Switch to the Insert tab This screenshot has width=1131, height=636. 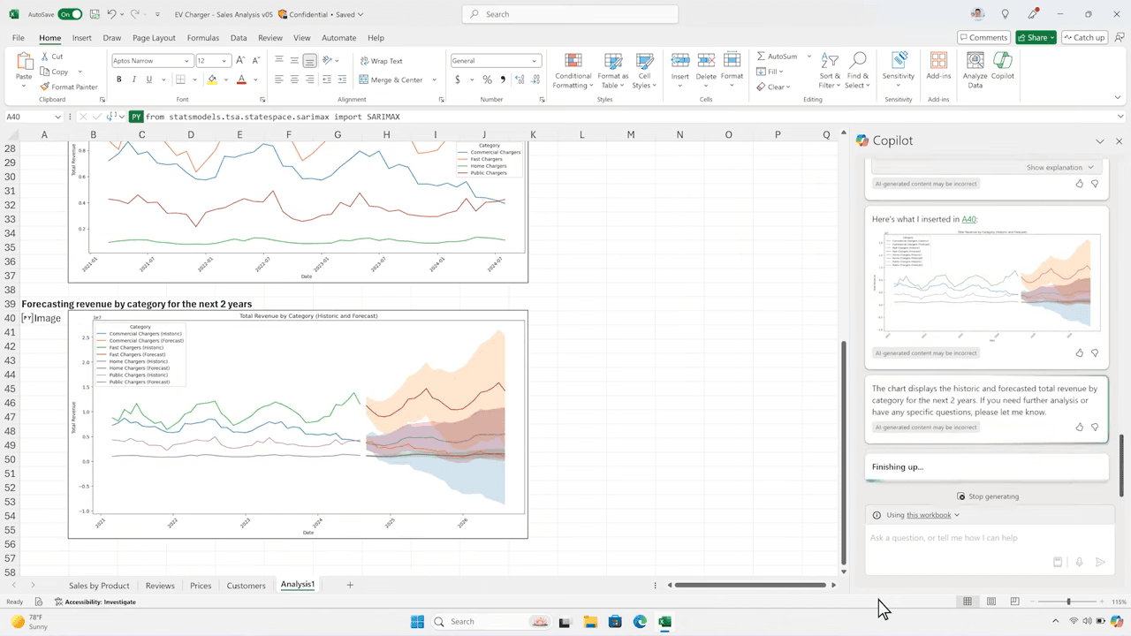click(82, 38)
